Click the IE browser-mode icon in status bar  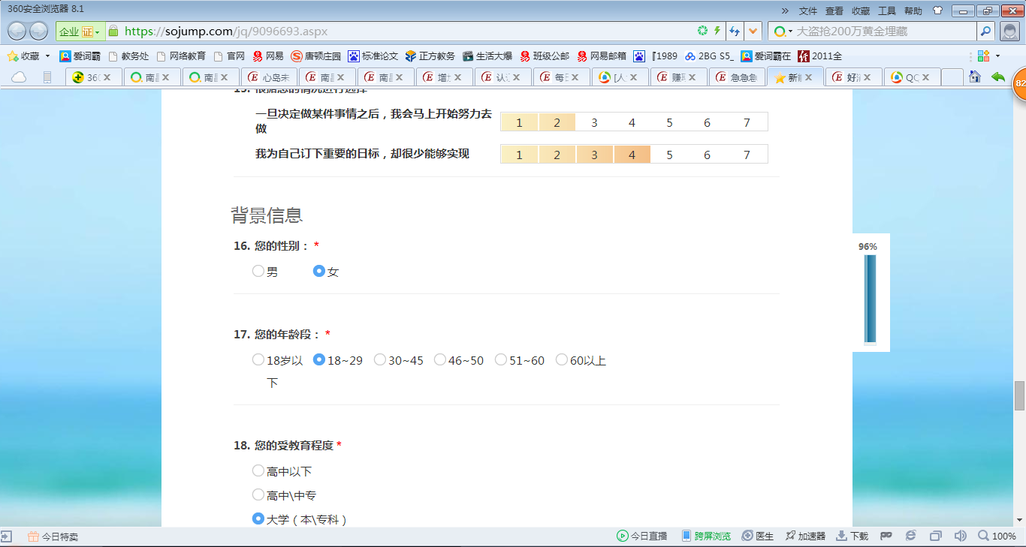point(911,536)
